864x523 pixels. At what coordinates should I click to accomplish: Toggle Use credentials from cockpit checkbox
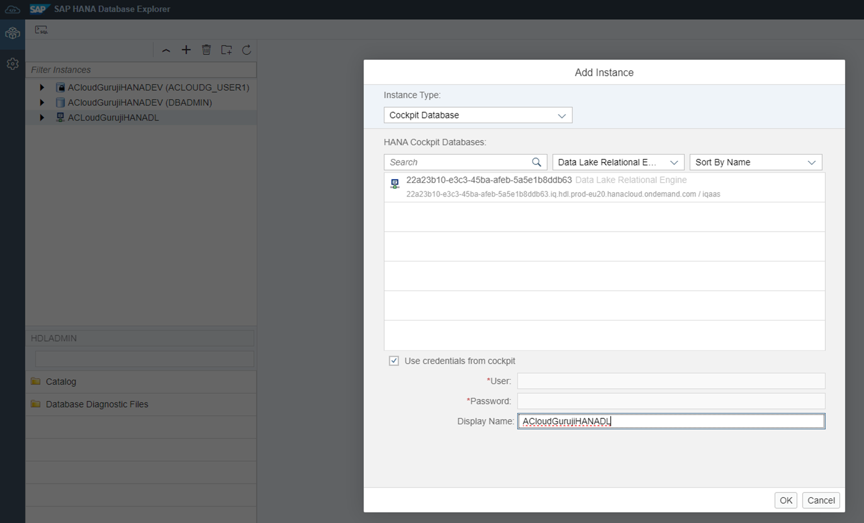click(x=394, y=361)
